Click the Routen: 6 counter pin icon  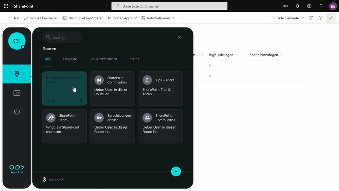tap(44, 180)
